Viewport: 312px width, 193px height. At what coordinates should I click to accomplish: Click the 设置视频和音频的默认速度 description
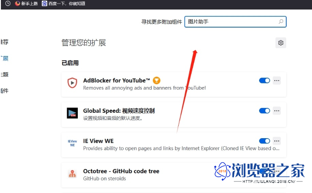click(113, 118)
